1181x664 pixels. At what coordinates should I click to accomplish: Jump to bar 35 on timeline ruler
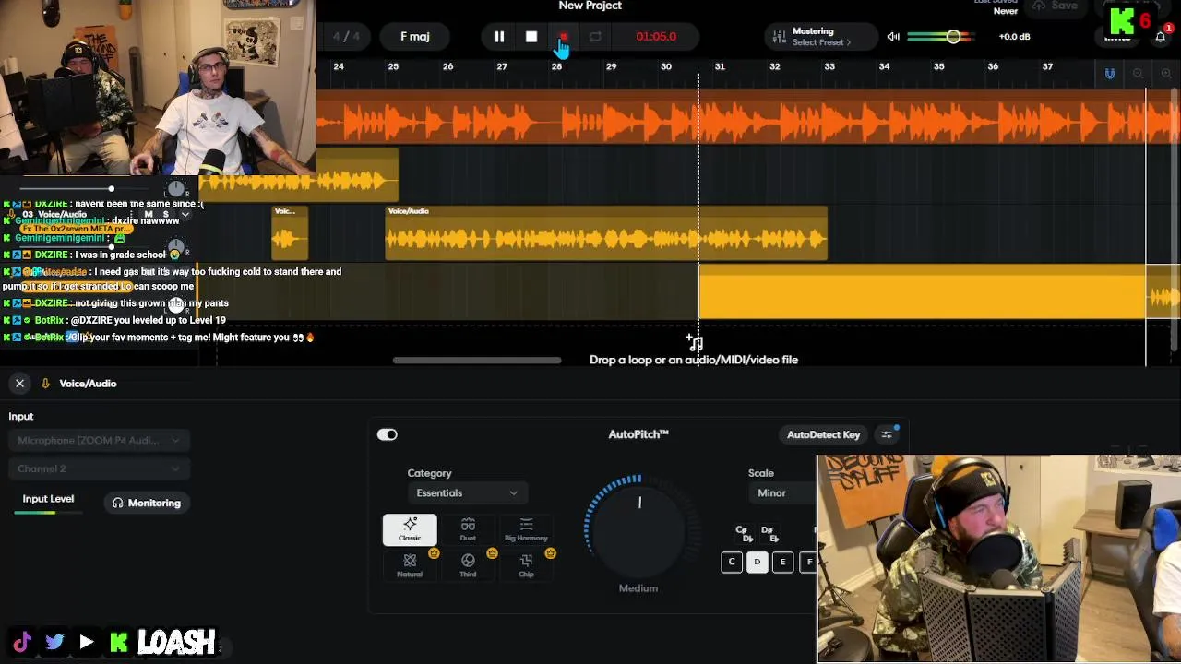coord(938,66)
